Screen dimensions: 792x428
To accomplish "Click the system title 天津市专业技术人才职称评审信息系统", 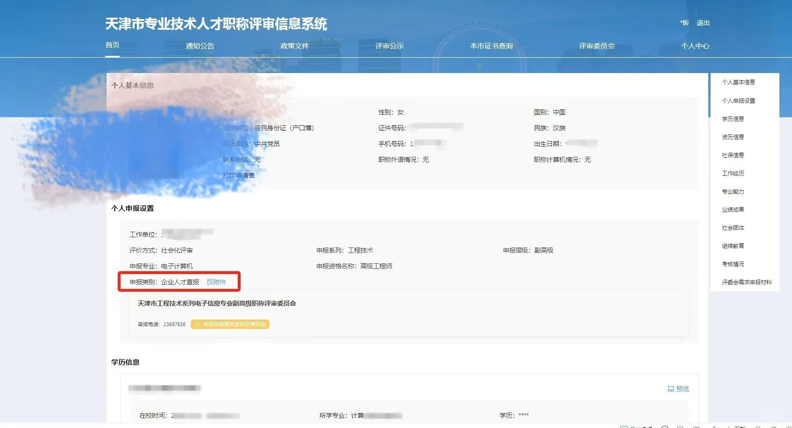I will [216, 24].
